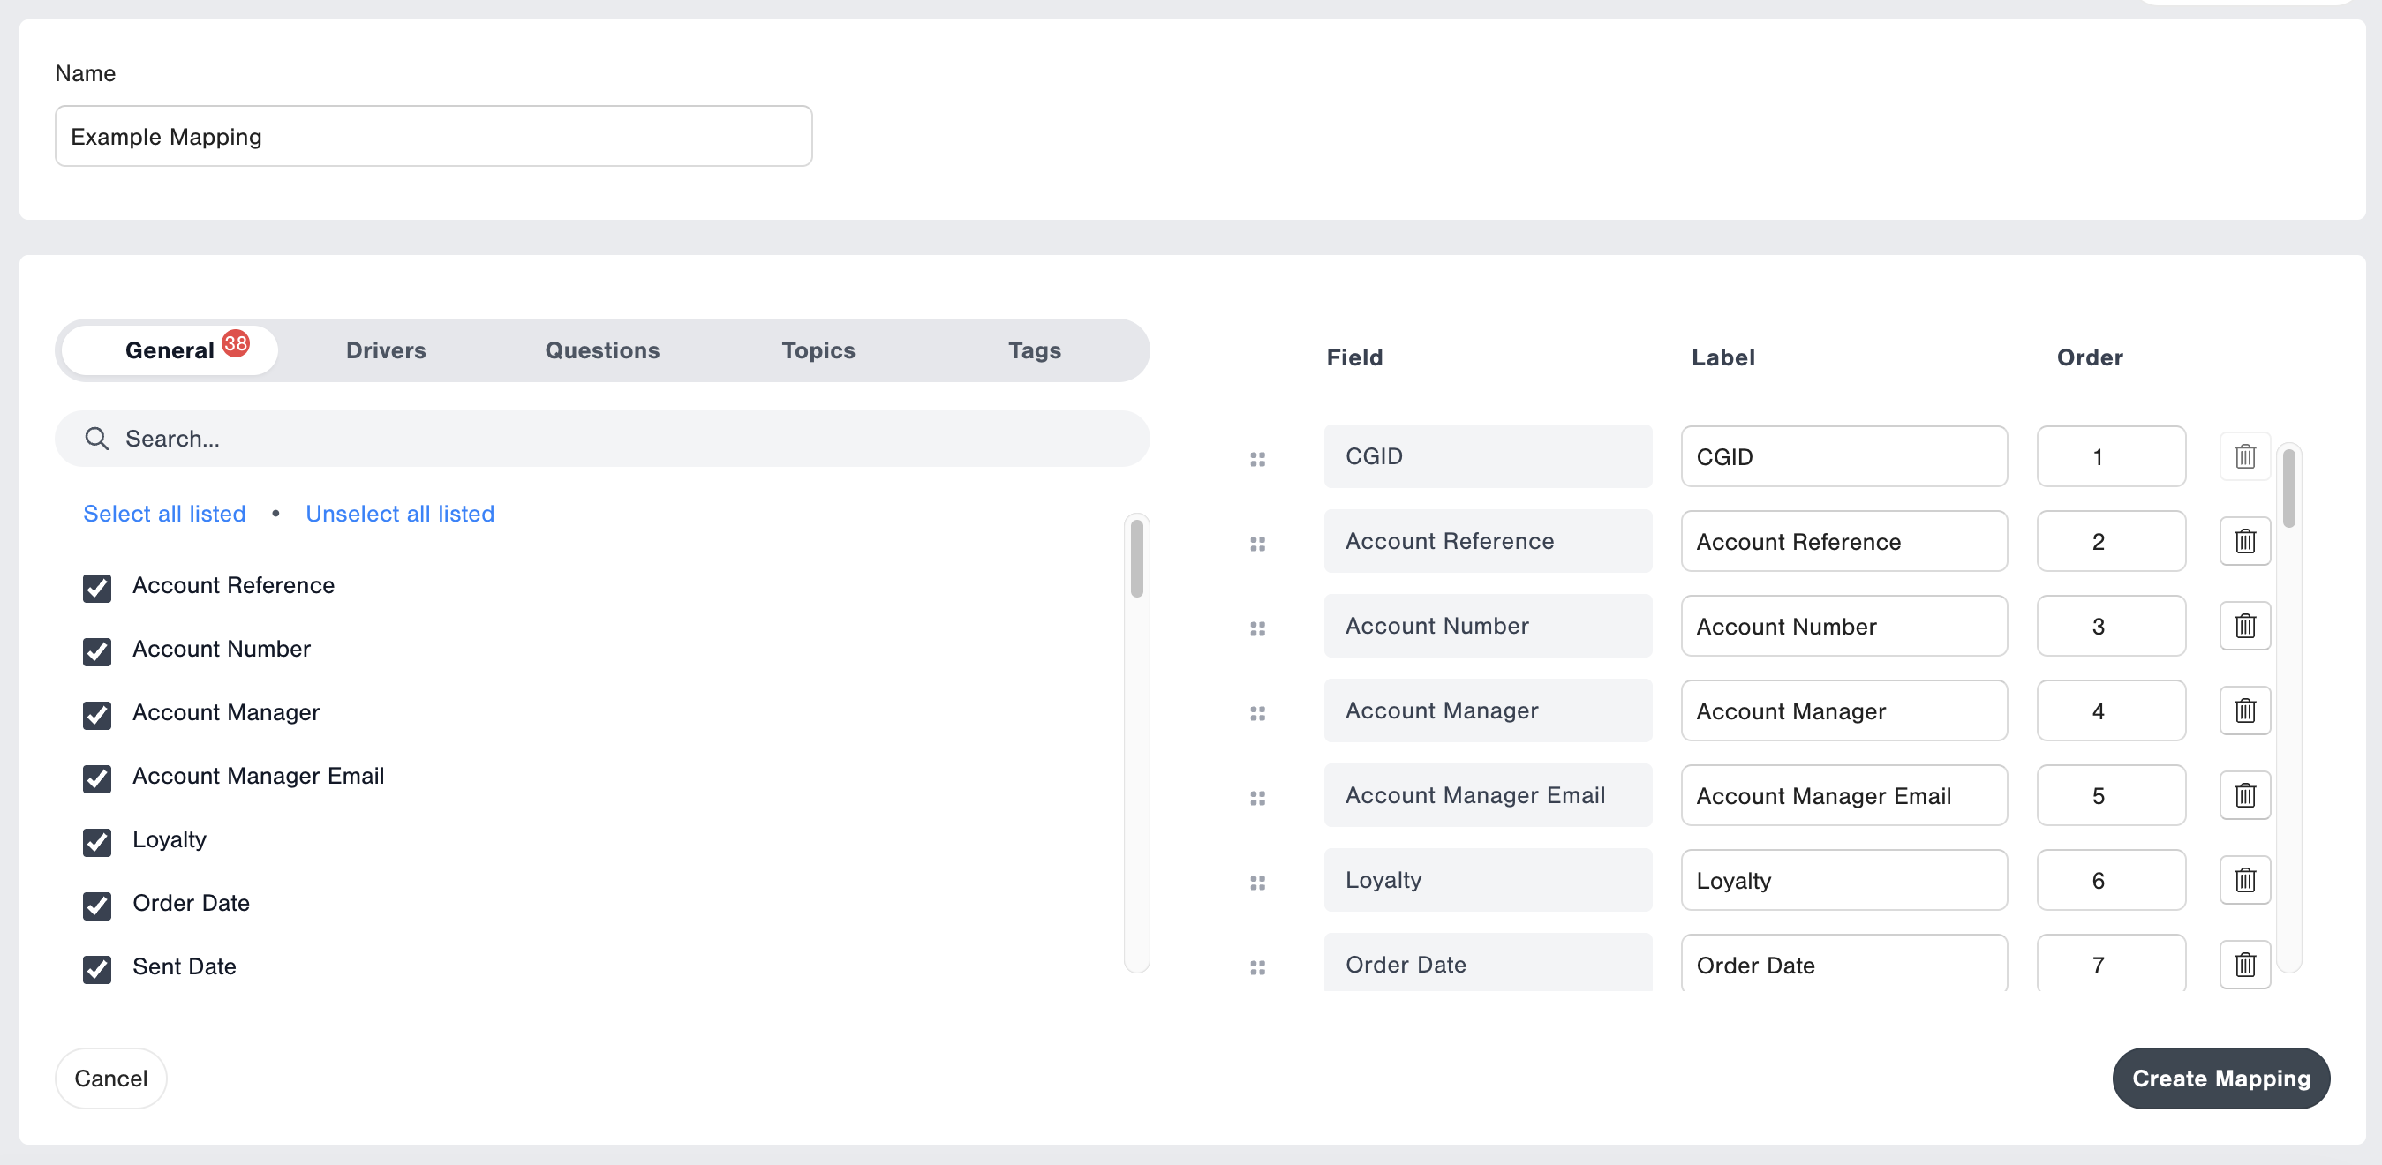
Task: Focus the Name field containing Example Mapping
Action: coord(433,137)
